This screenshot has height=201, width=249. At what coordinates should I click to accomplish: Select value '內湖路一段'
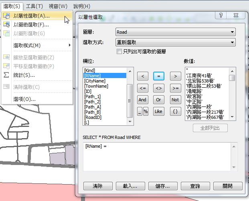click(x=207, y=107)
